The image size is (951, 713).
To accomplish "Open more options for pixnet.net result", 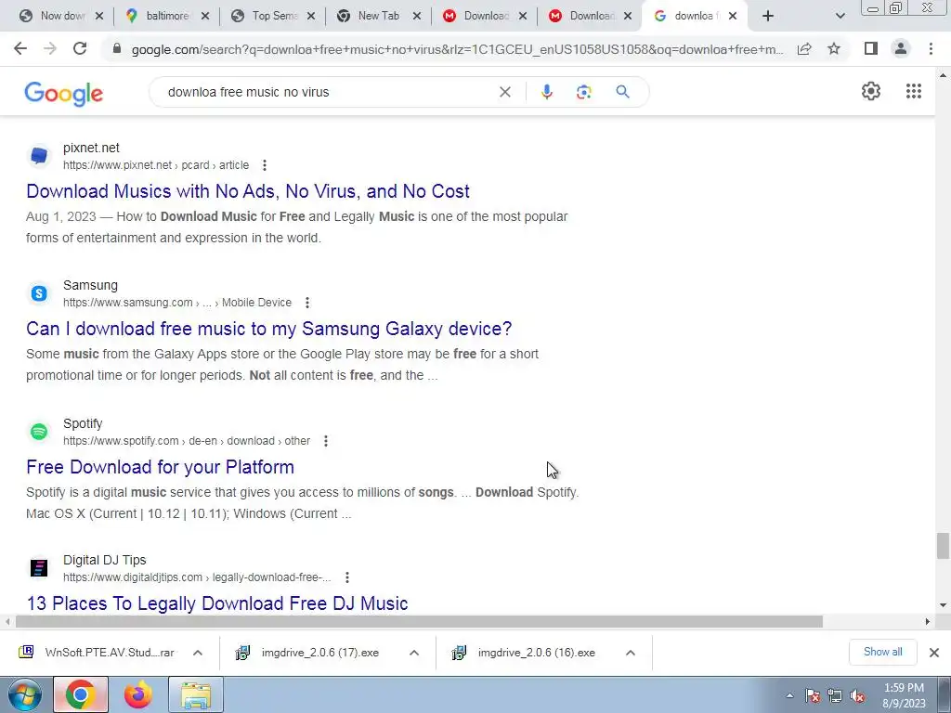I will (x=265, y=165).
